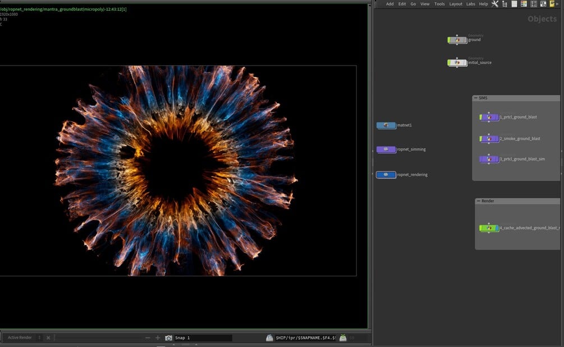Screen dimensions: 564x347
Task: Click the 3_prtcl_ground_blast_sim label
Action: coord(522,159)
